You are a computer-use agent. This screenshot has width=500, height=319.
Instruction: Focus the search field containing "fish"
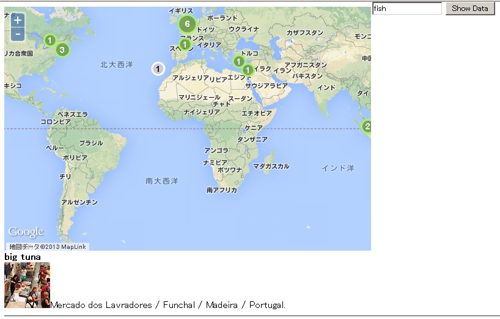coord(406,9)
